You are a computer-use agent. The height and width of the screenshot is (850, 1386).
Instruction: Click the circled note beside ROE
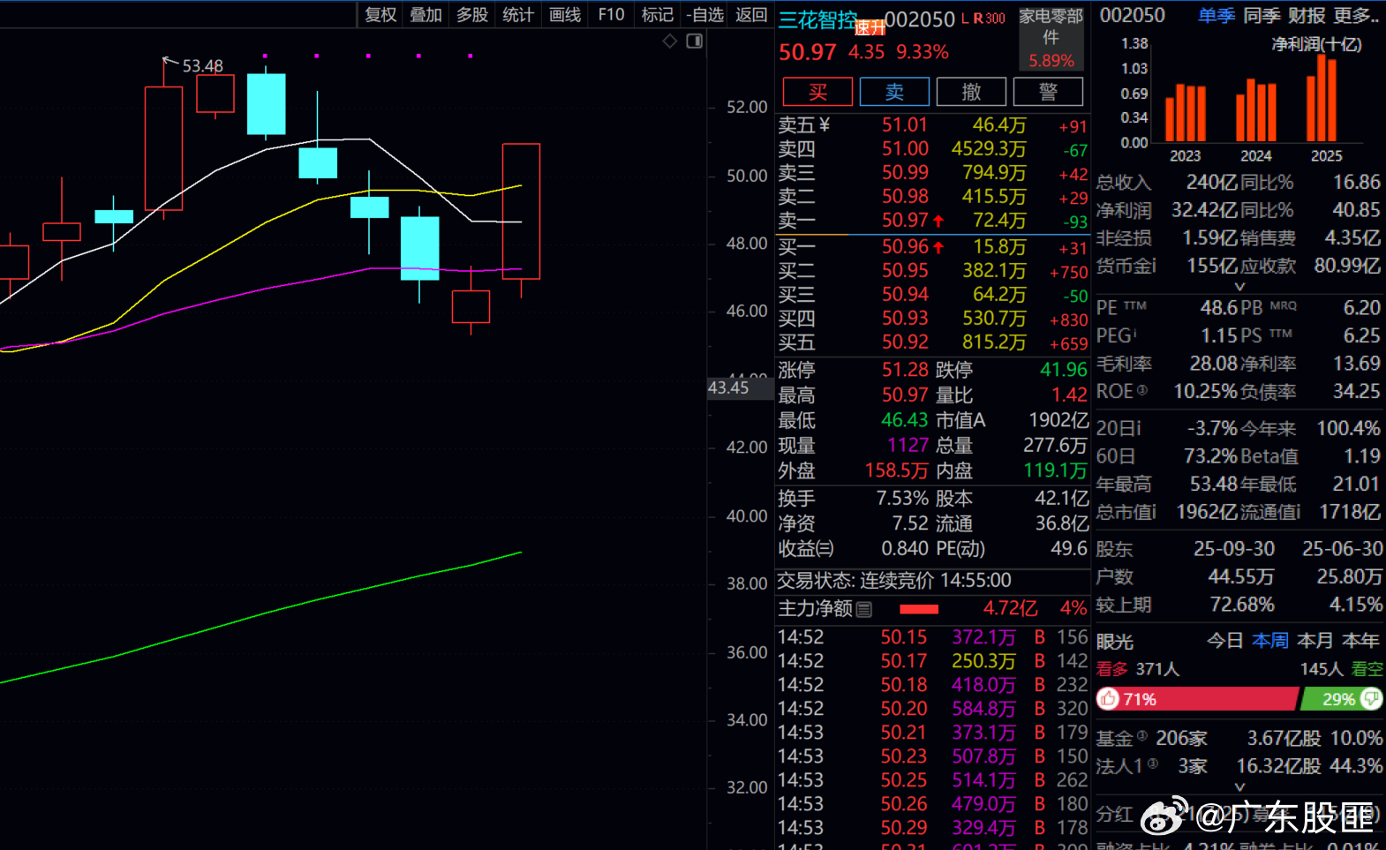(1142, 389)
